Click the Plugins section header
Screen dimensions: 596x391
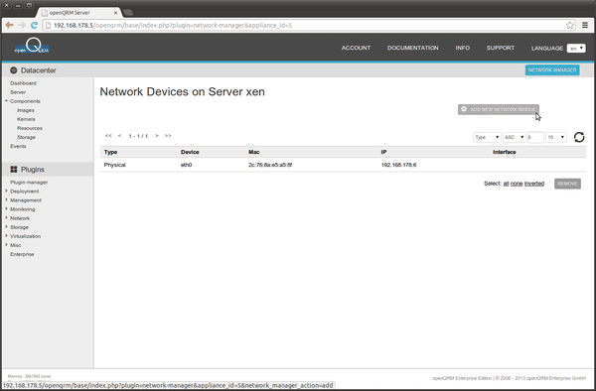[x=33, y=170]
